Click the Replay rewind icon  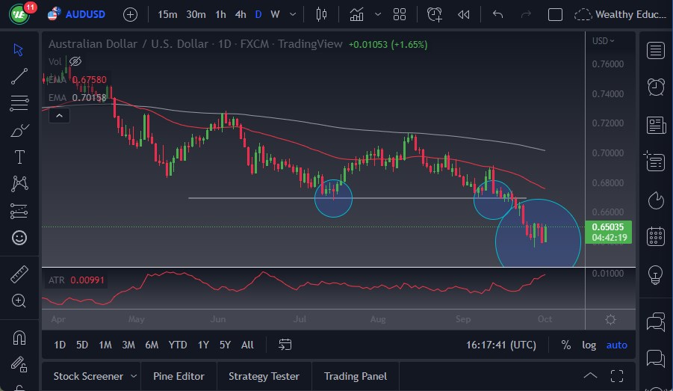coord(464,14)
